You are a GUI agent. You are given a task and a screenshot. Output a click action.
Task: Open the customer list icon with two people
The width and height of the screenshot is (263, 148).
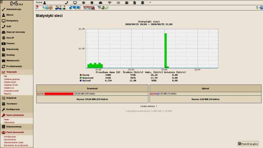pyautogui.click(x=57, y=8)
